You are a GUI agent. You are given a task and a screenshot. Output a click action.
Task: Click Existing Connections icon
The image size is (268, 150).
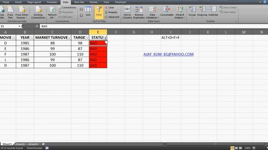tap(38, 12)
